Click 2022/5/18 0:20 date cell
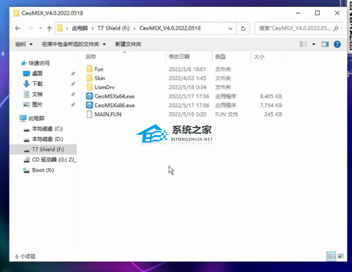The height and width of the screenshot is (272, 352). coord(188,114)
